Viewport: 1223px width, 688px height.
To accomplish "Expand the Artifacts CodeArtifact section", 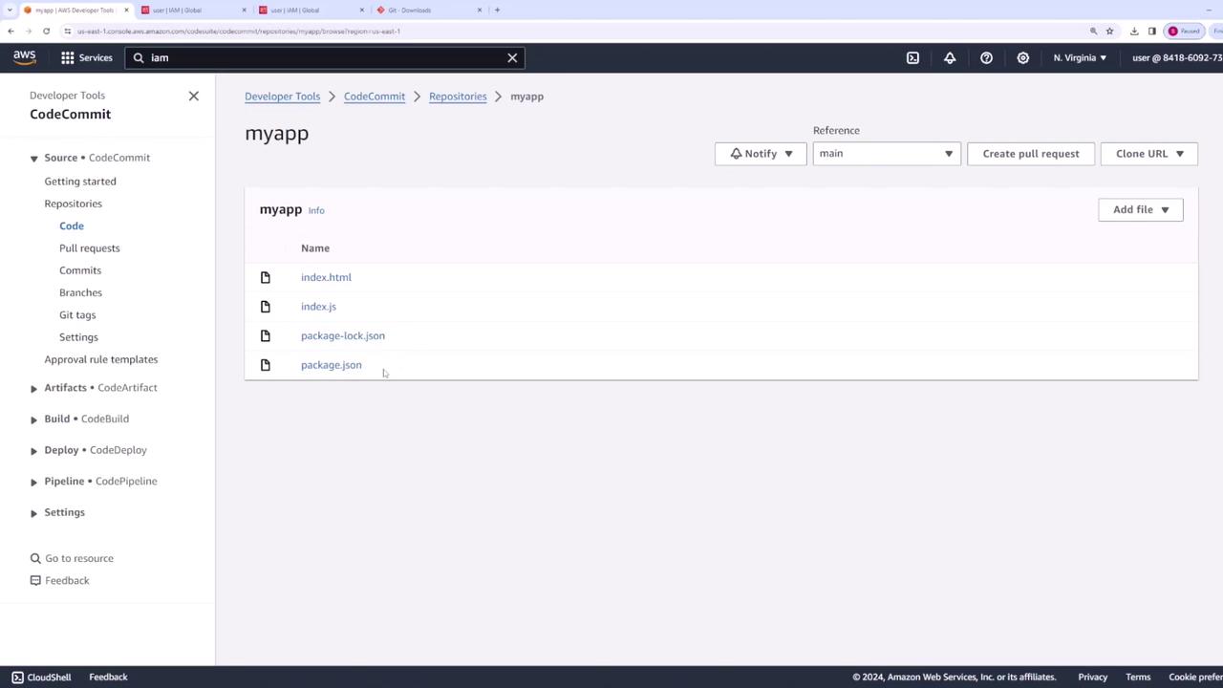I will [x=33, y=388].
